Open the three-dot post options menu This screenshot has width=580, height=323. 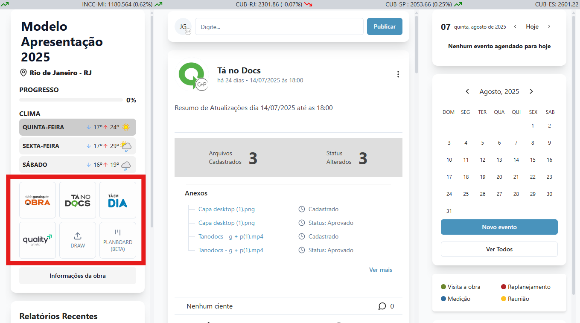coord(398,74)
